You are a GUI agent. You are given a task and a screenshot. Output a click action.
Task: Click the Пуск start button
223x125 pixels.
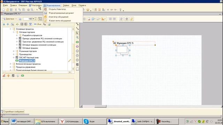(5, 122)
